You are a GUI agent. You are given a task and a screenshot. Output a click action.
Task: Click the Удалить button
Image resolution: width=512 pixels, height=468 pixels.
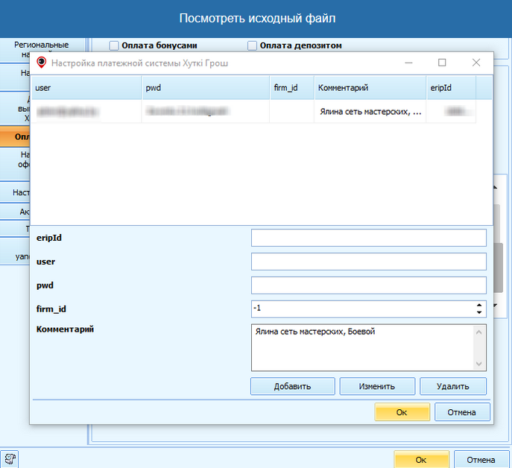(452, 386)
